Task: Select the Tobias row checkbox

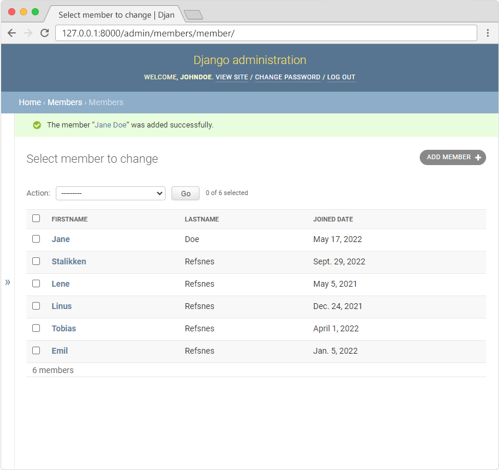Action: click(36, 328)
